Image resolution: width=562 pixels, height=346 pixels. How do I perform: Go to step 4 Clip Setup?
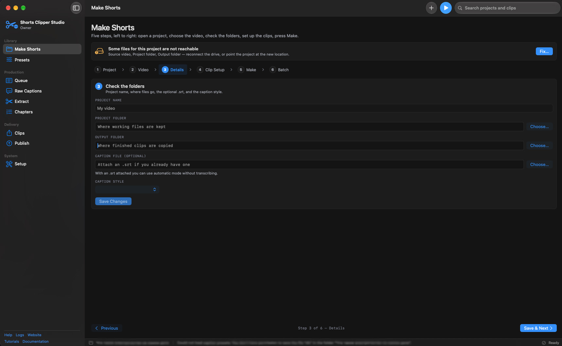(211, 70)
